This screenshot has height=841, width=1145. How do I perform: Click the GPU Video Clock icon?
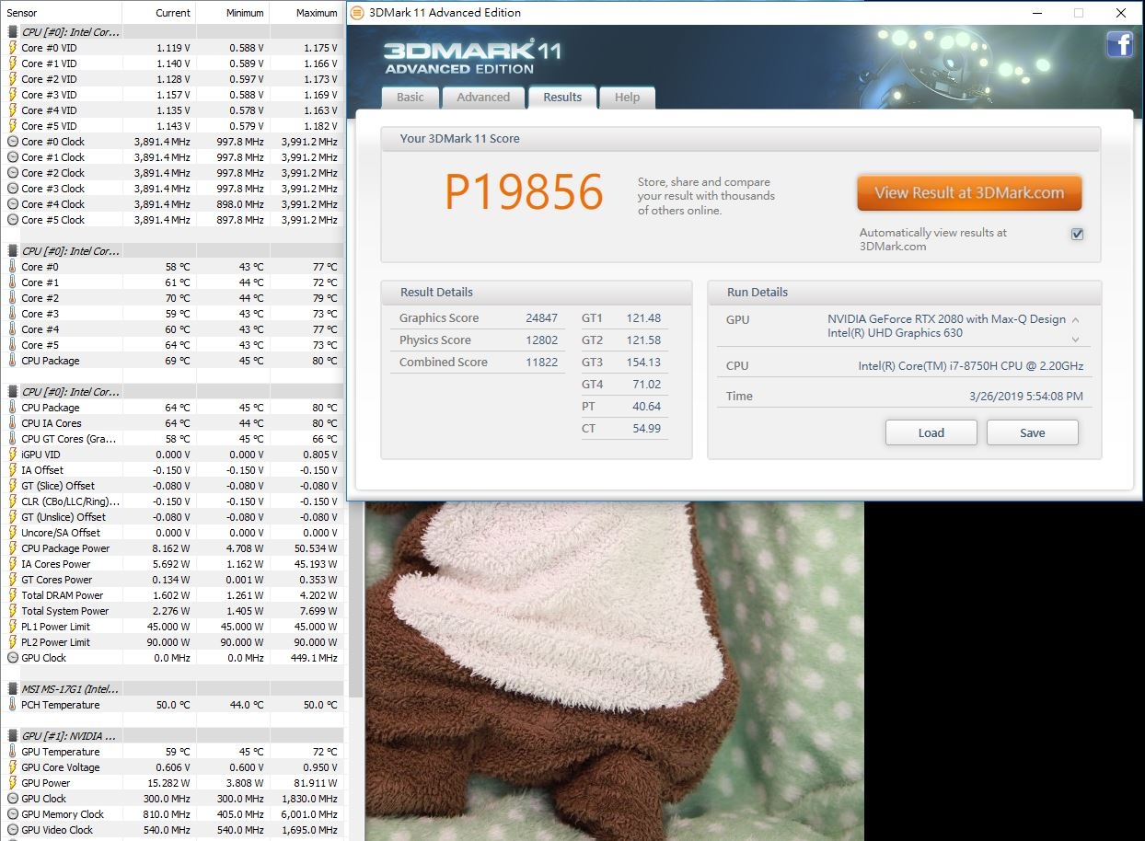(13, 830)
